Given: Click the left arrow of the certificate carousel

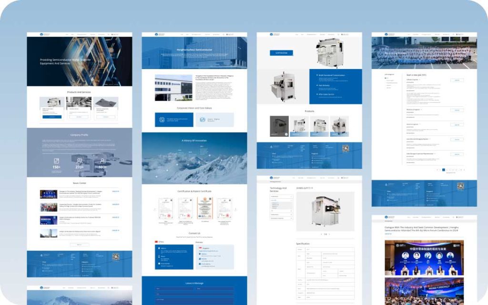Looking at the screenshot, I should (155, 209).
